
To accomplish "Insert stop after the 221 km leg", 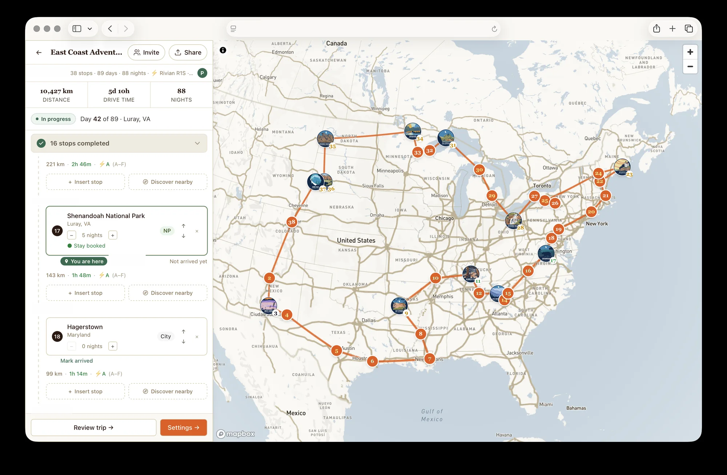I will click(x=85, y=182).
